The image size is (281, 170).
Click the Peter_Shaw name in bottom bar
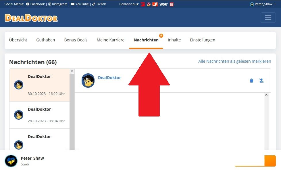(x=32, y=158)
